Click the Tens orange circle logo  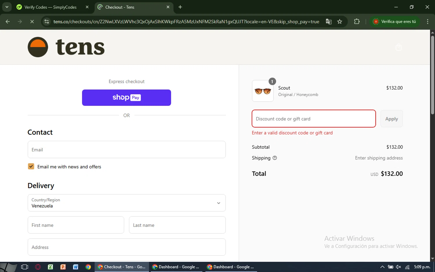tap(38, 47)
